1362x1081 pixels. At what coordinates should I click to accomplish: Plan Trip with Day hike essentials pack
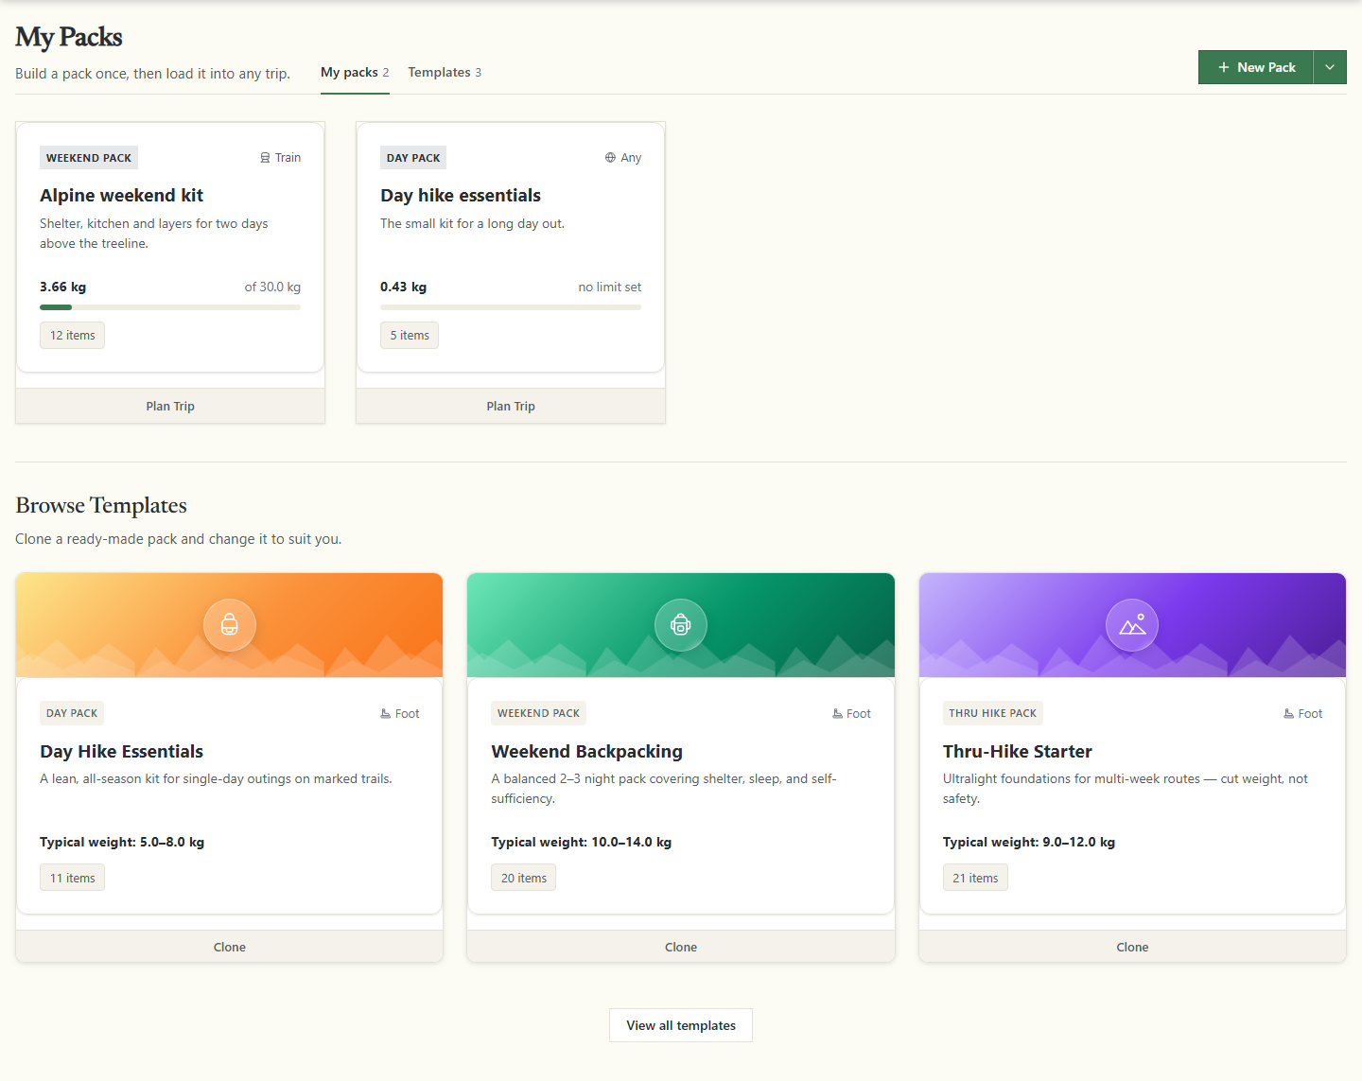[x=511, y=406]
